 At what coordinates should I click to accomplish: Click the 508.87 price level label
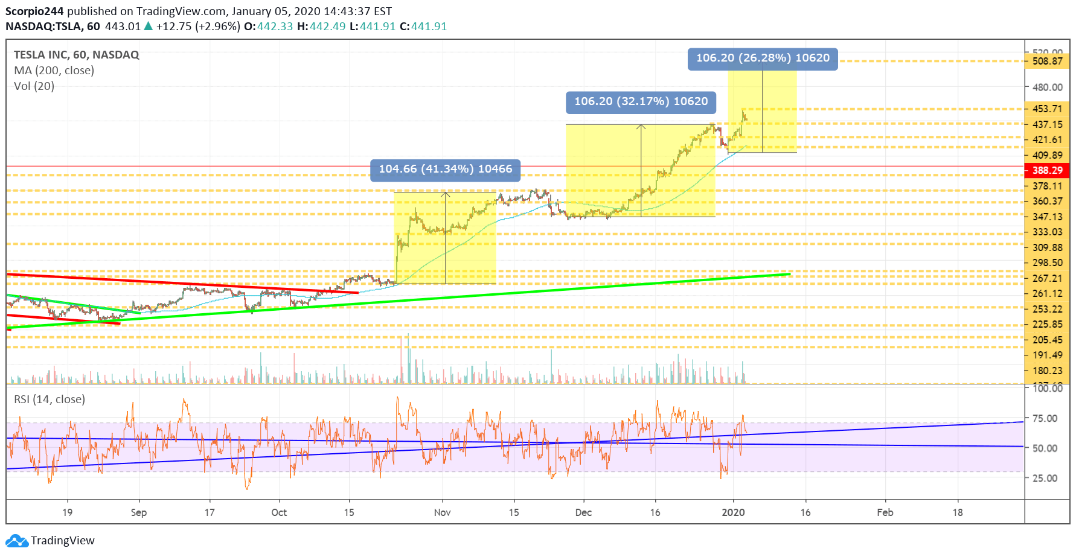1047,61
